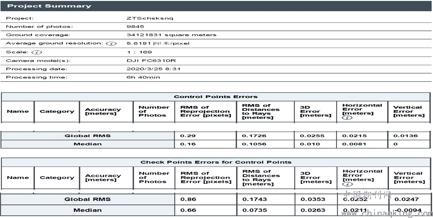Click Category column header in Check Points Errors table
The image size is (433, 218).
(57, 178)
